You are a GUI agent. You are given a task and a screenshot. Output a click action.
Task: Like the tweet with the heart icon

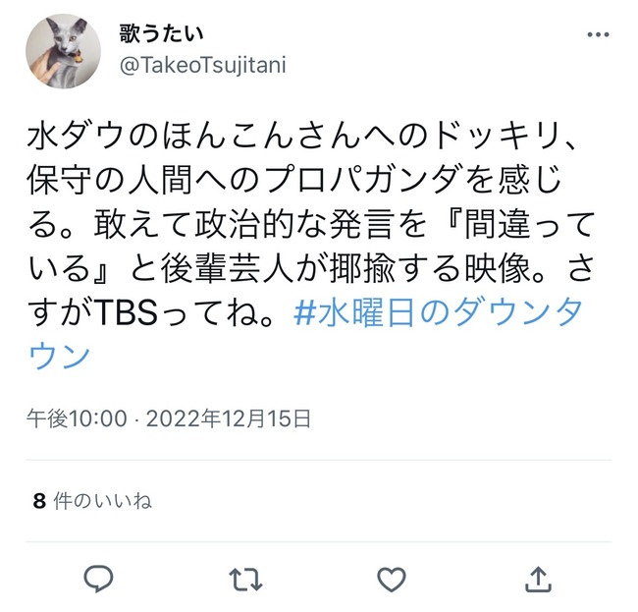click(392, 579)
